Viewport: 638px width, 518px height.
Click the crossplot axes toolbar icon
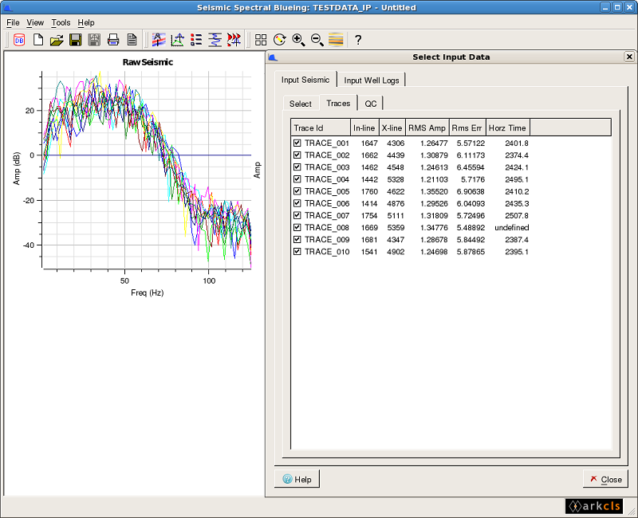point(176,39)
